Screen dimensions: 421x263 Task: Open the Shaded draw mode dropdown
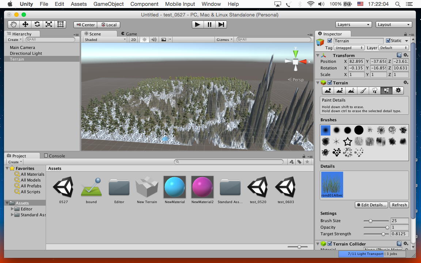[105, 39]
